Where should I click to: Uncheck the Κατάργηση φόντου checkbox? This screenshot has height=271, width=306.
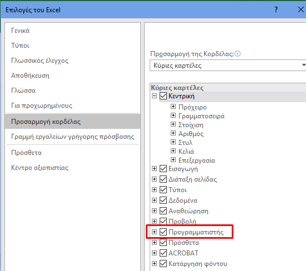tap(163, 264)
